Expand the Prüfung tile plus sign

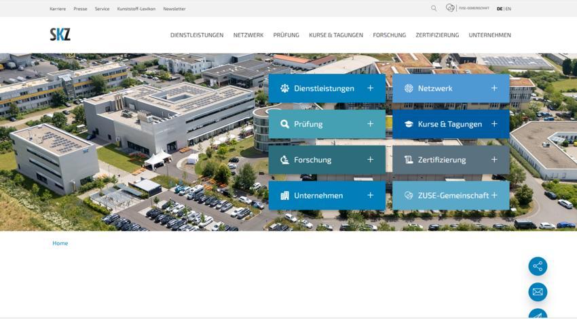click(370, 124)
